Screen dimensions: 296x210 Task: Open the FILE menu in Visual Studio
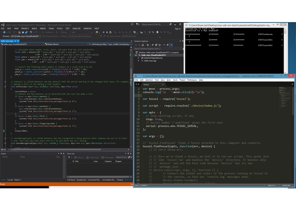pos(3,28)
